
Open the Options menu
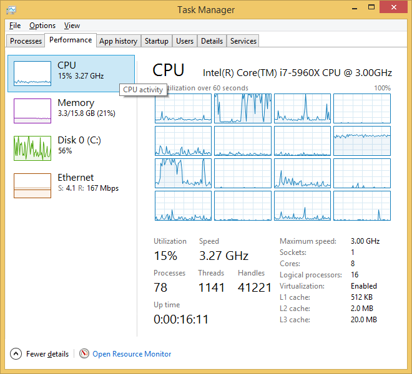tap(42, 26)
